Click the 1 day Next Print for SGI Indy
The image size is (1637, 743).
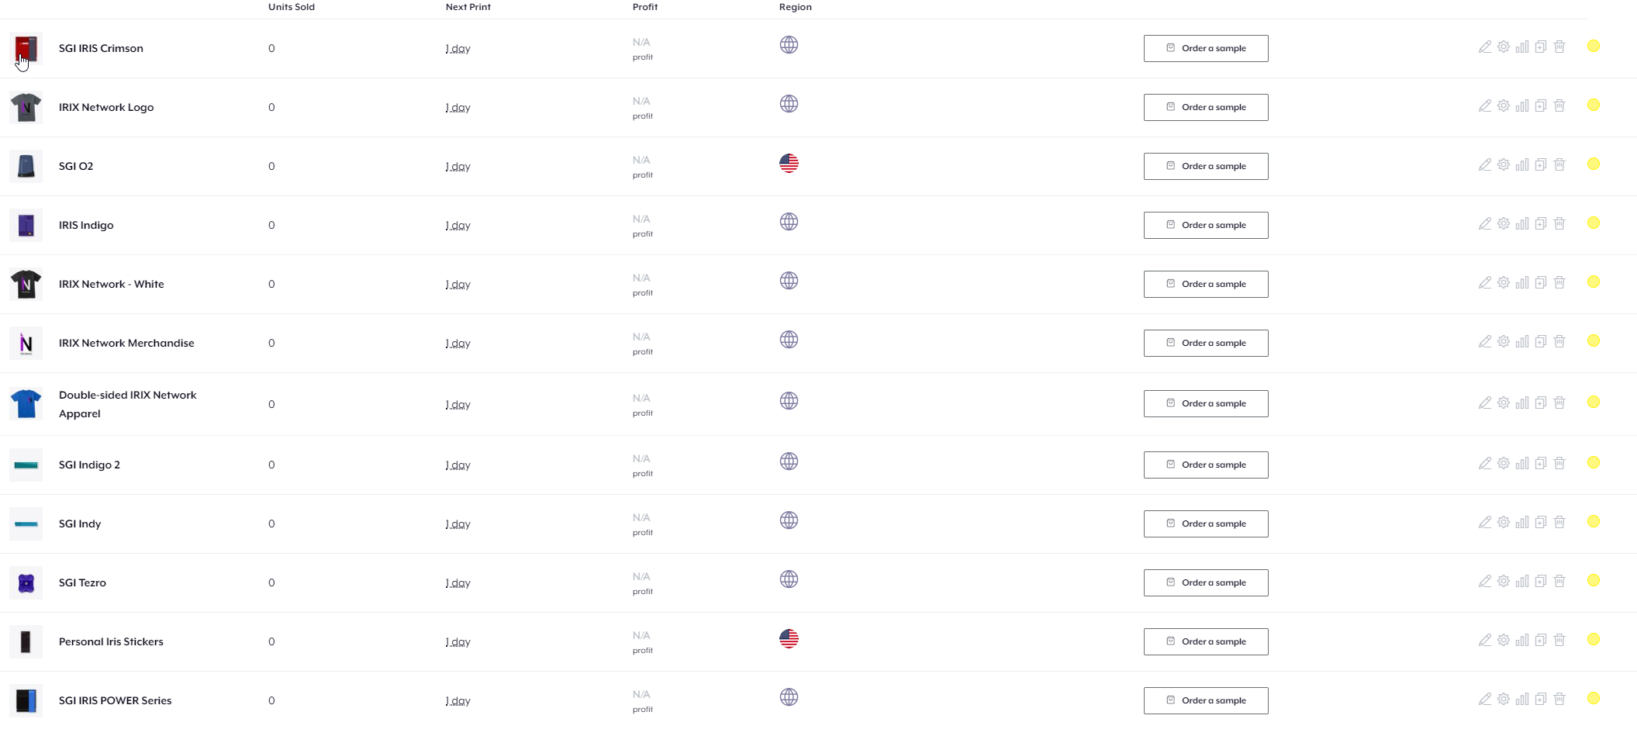(x=458, y=524)
